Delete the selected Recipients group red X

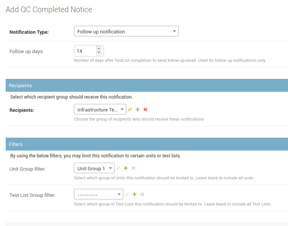click(145, 110)
